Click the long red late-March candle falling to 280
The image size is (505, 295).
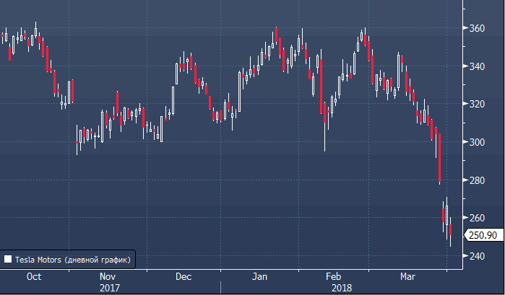439,159
